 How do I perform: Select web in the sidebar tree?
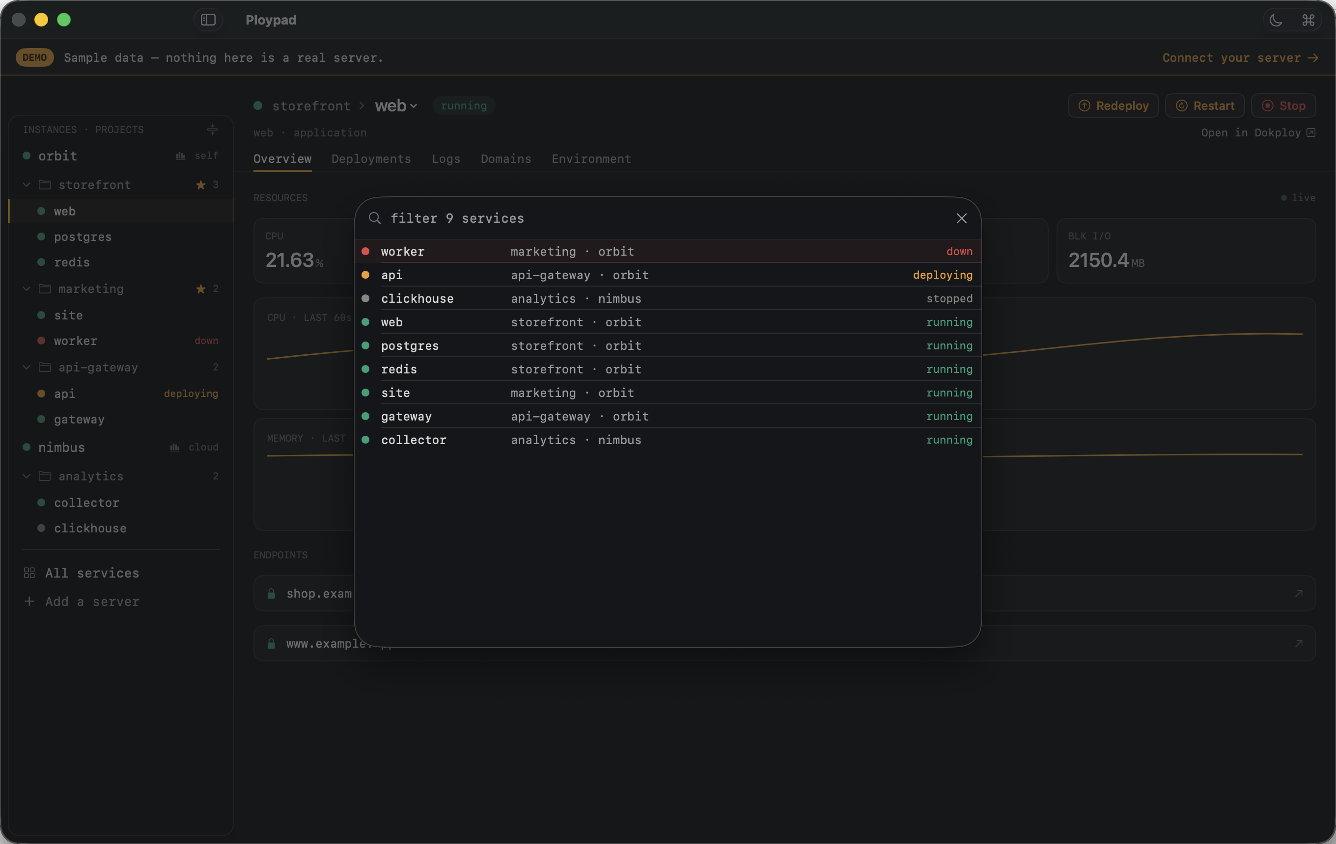[x=121, y=211]
